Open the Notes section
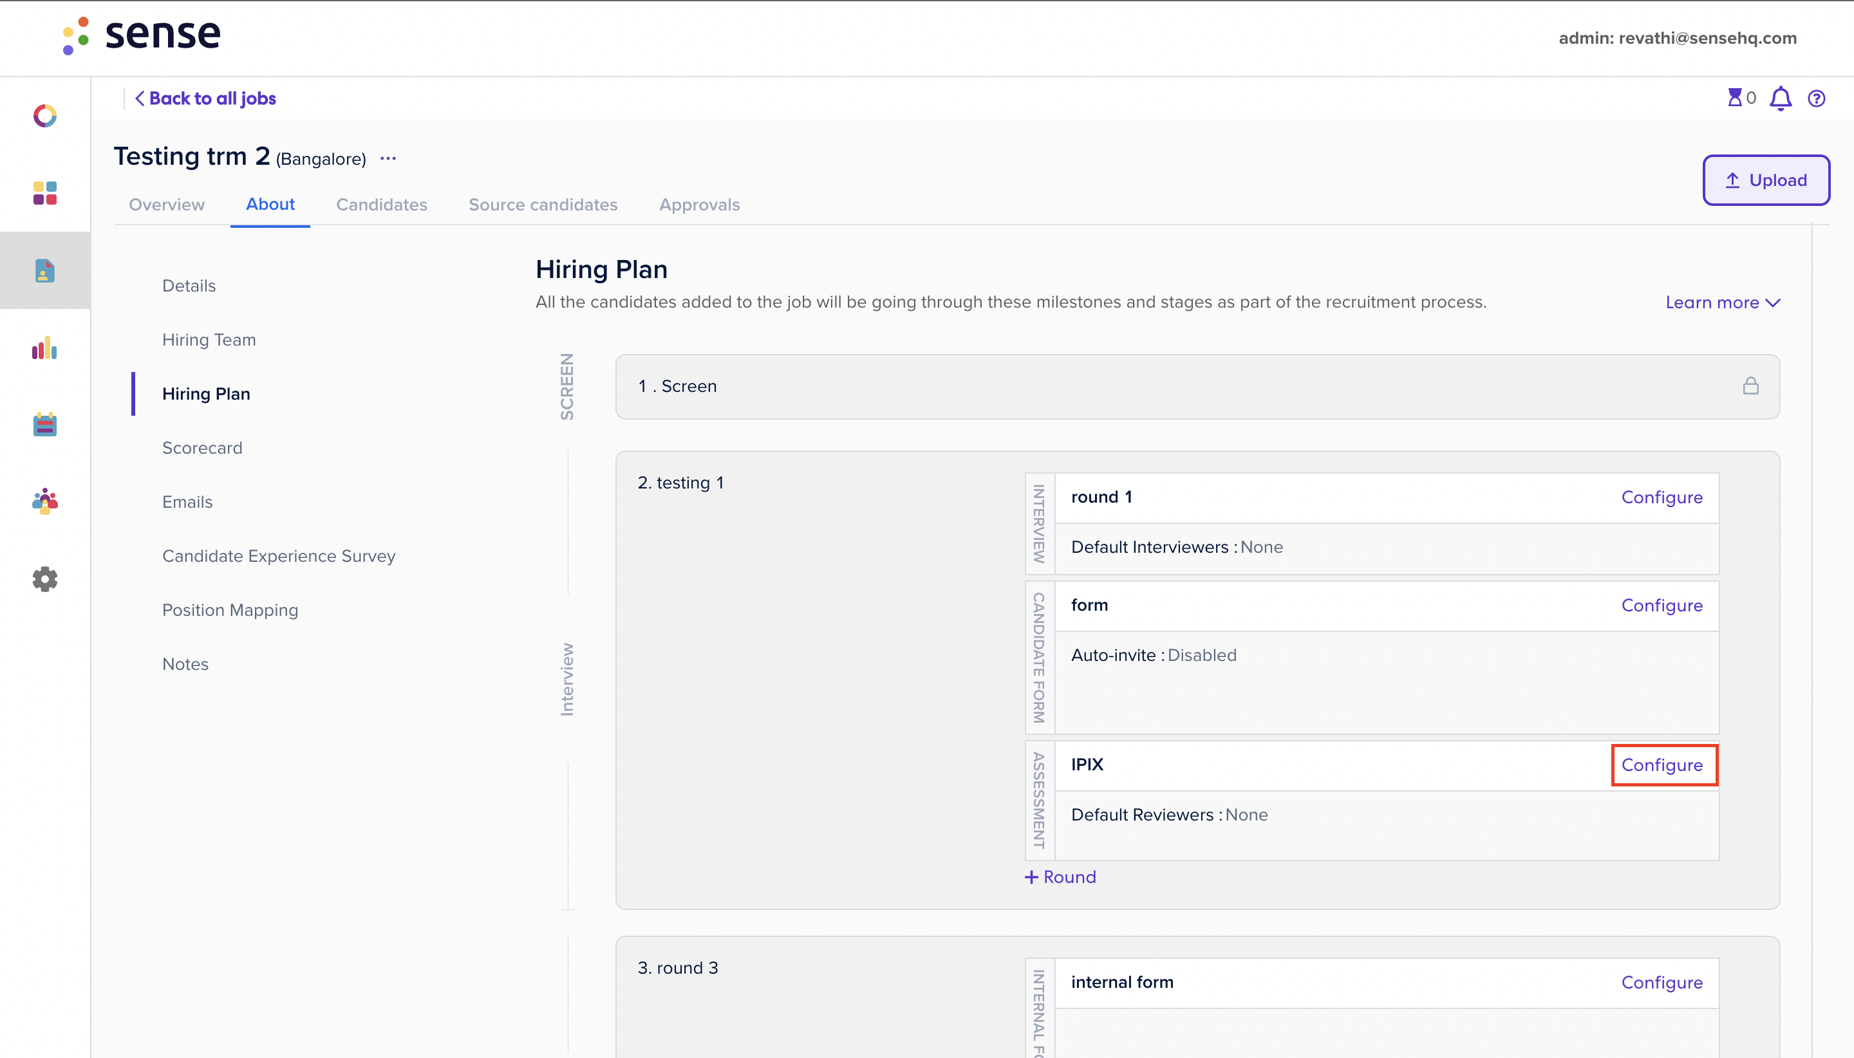The height and width of the screenshot is (1058, 1854). [185, 664]
